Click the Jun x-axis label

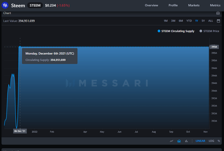[119, 132]
